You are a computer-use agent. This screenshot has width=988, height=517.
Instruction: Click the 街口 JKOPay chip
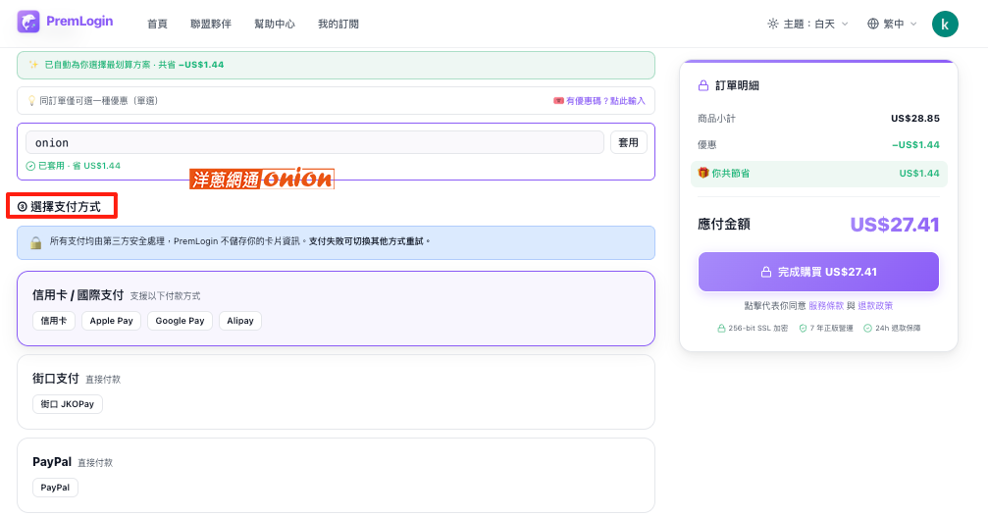point(68,404)
